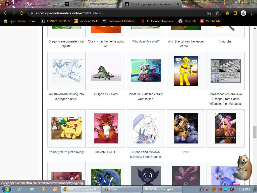Switch to the All Data Encrypted window
This screenshot has width=257, height=193.
pyautogui.click(x=162, y=189)
